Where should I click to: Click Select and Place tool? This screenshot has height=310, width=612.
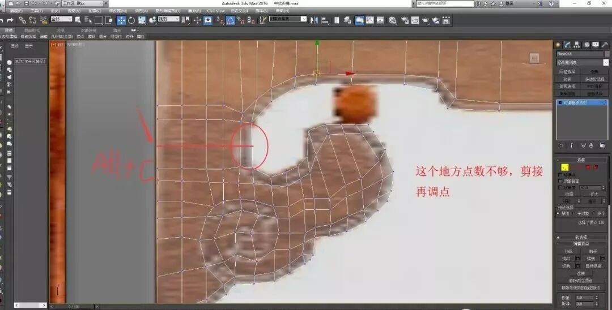click(x=152, y=20)
